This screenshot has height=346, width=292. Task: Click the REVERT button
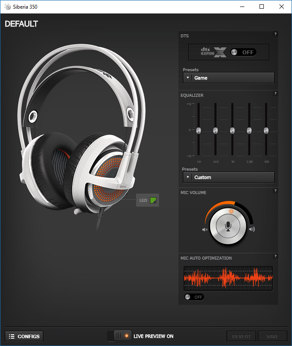tap(241, 336)
